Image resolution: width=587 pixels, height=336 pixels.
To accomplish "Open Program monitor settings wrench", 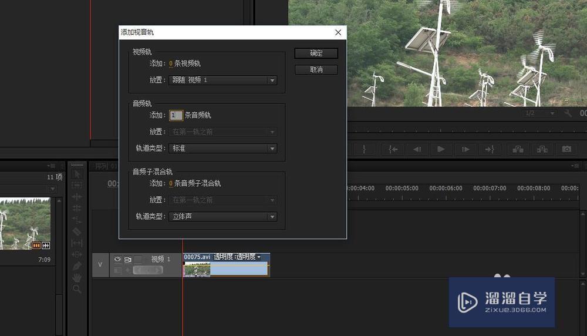I will 568,113.
